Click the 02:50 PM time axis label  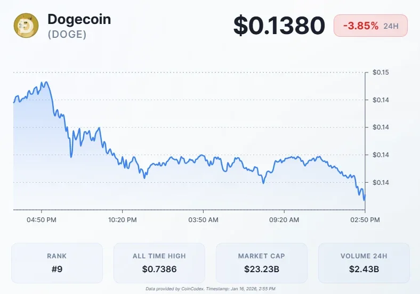(x=365, y=219)
